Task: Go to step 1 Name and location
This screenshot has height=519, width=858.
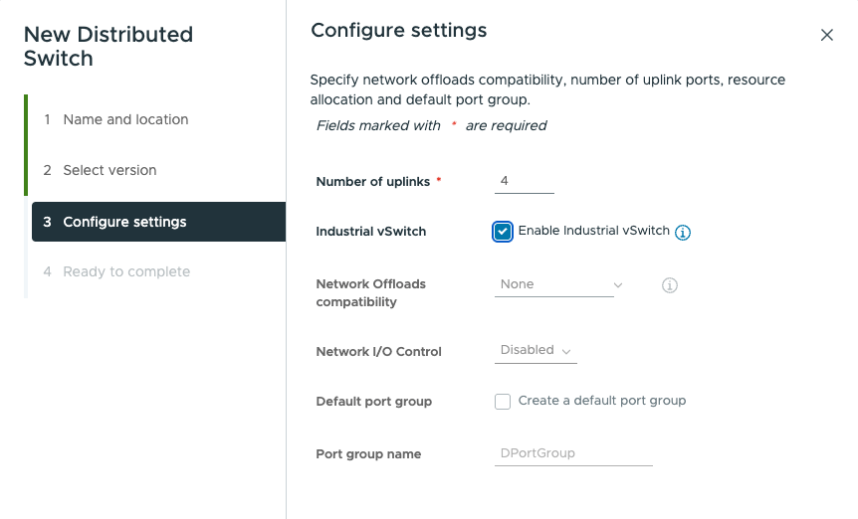Action: [125, 119]
